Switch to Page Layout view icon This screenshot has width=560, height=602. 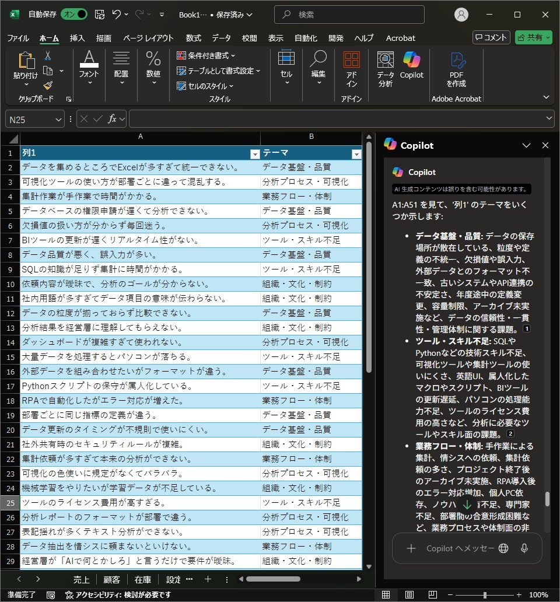tap(409, 594)
